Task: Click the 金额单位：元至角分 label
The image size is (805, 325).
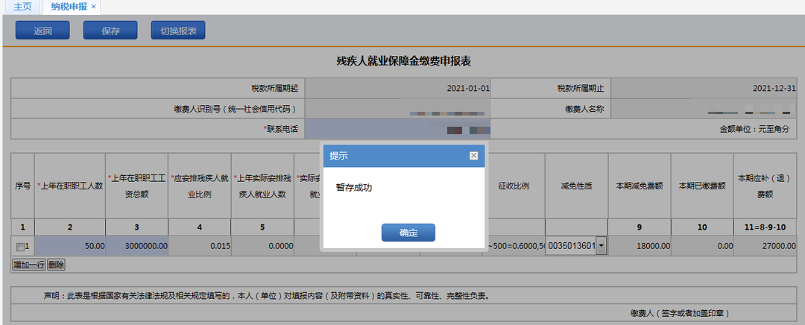Action: tap(754, 130)
